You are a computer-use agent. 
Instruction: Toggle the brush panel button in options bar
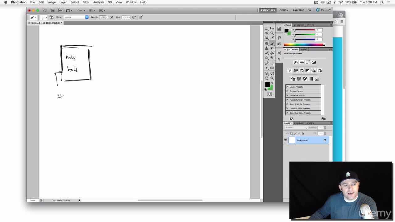pyautogui.click(x=52, y=17)
